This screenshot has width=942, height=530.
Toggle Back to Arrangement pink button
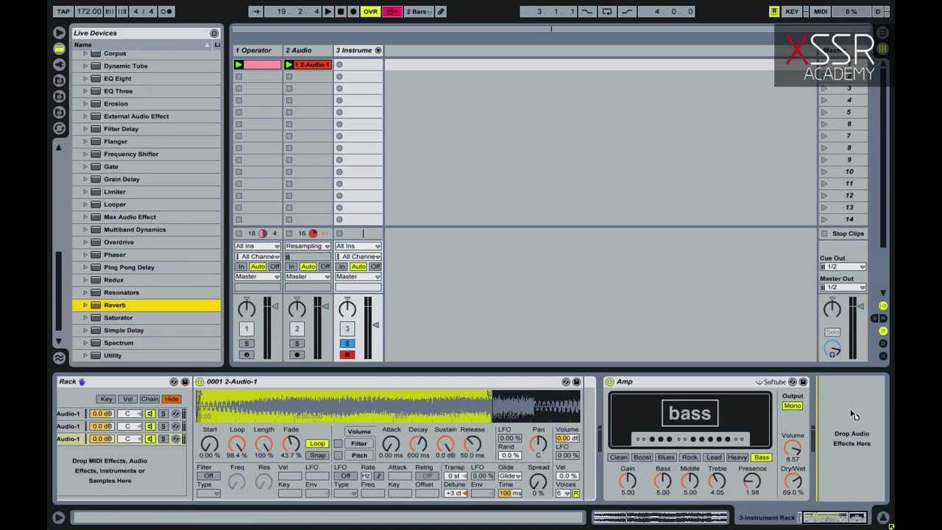[392, 11]
